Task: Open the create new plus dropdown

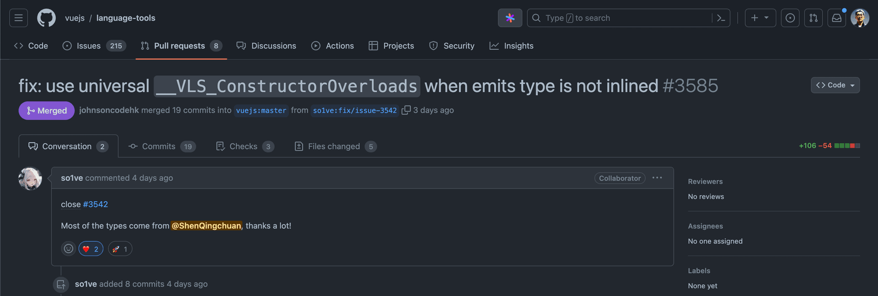Action: click(760, 18)
